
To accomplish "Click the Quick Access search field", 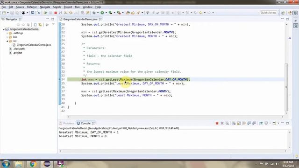I will tap(268, 13).
